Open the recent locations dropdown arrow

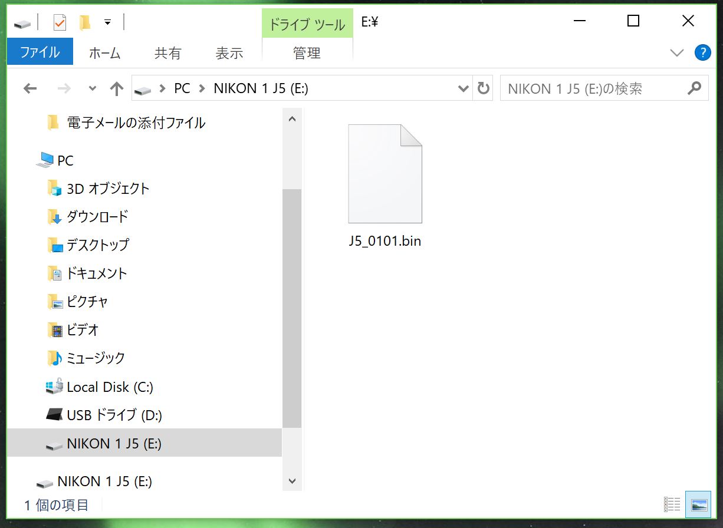92,88
